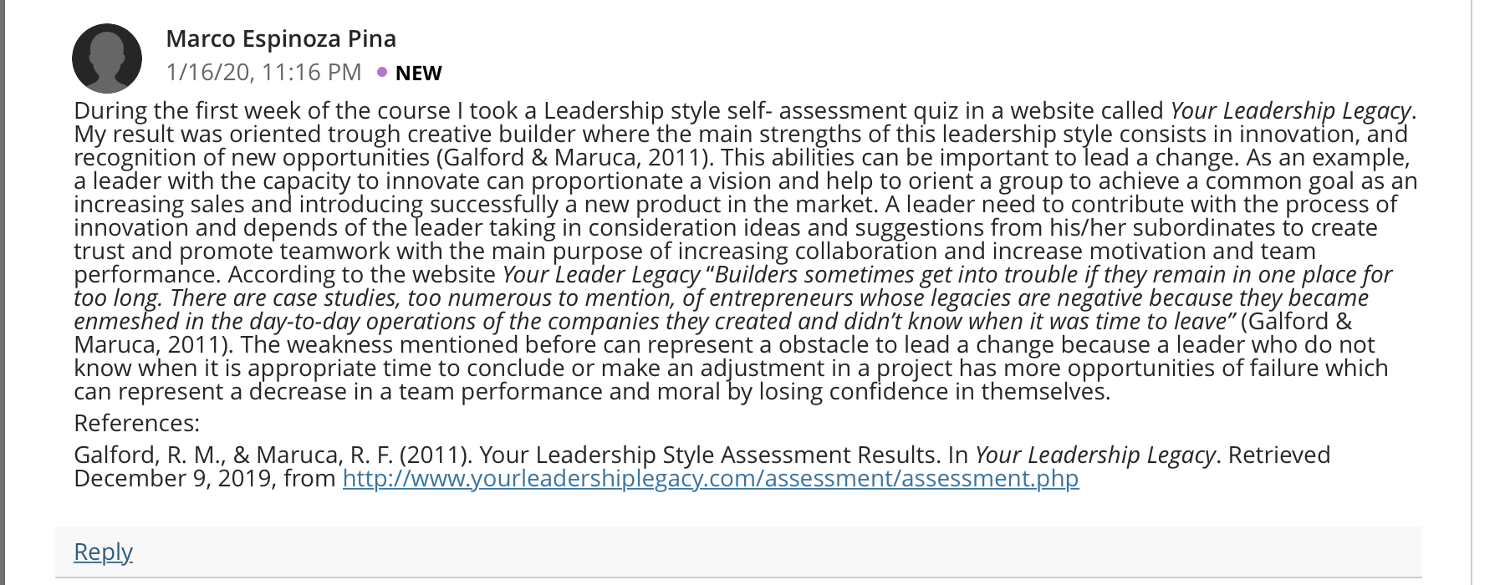Viewport: 1500px width, 585px height.
Task: Click italic Your Leader Legacy website name
Action: pyautogui.click(x=601, y=274)
